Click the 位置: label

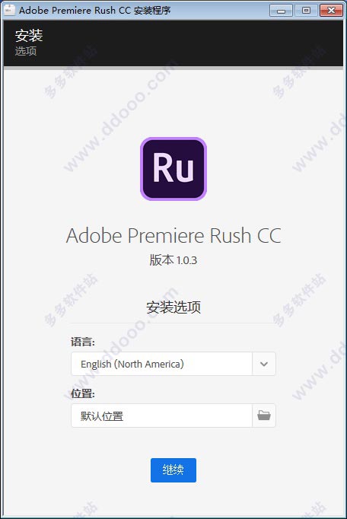click(83, 393)
